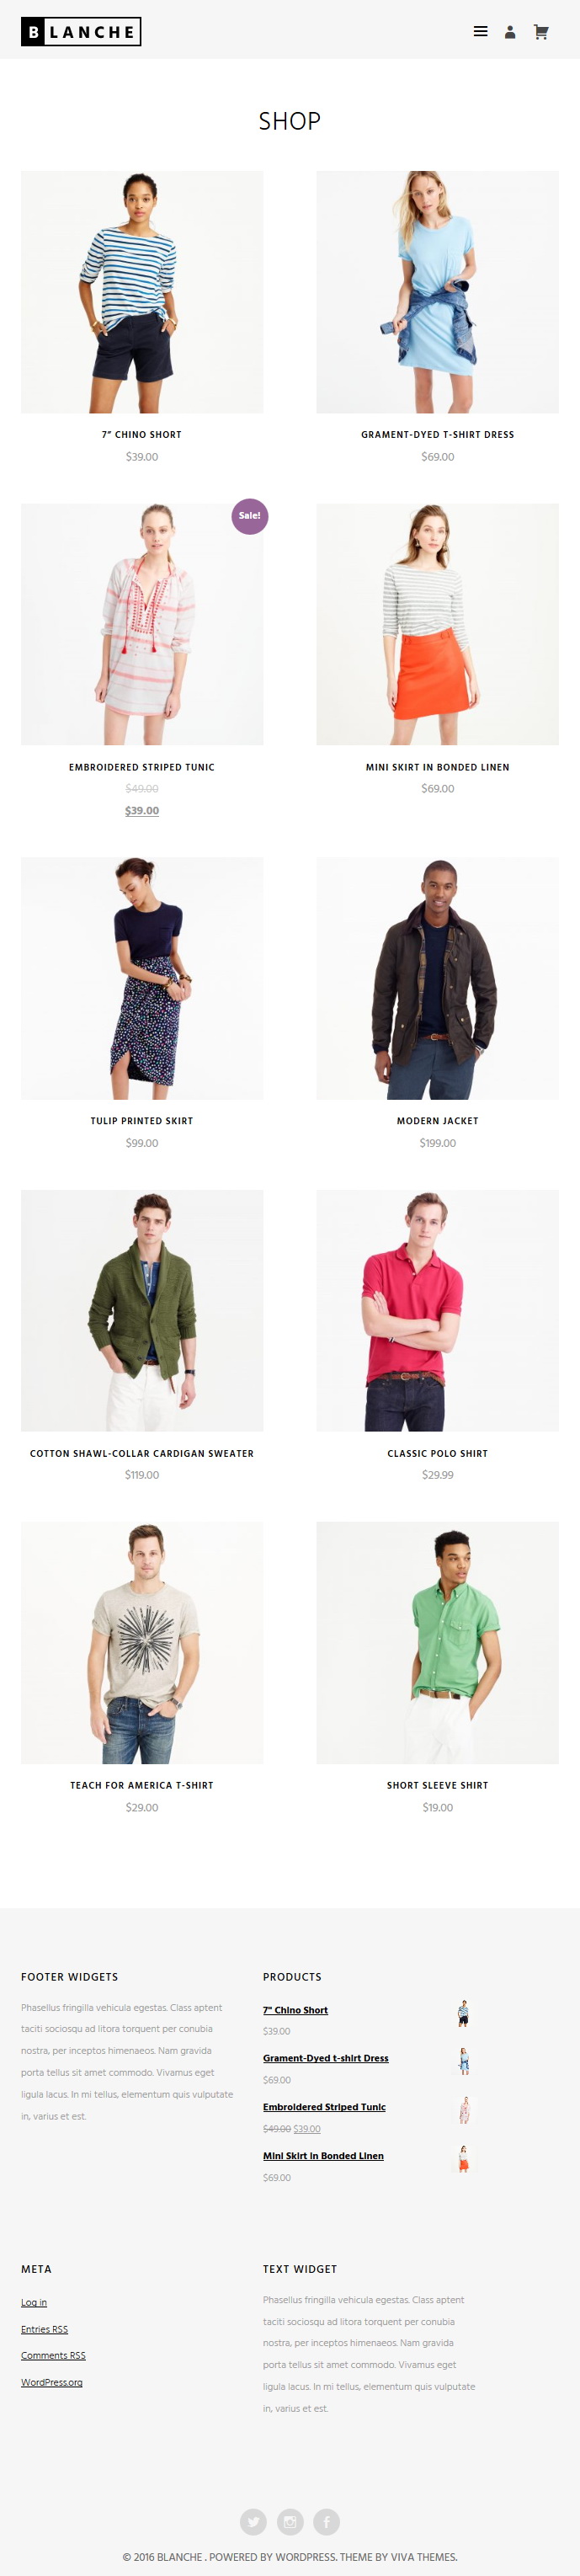This screenshot has height=2576, width=580.
Task: Open the 7" Chino Short product title
Action: [x=142, y=435]
